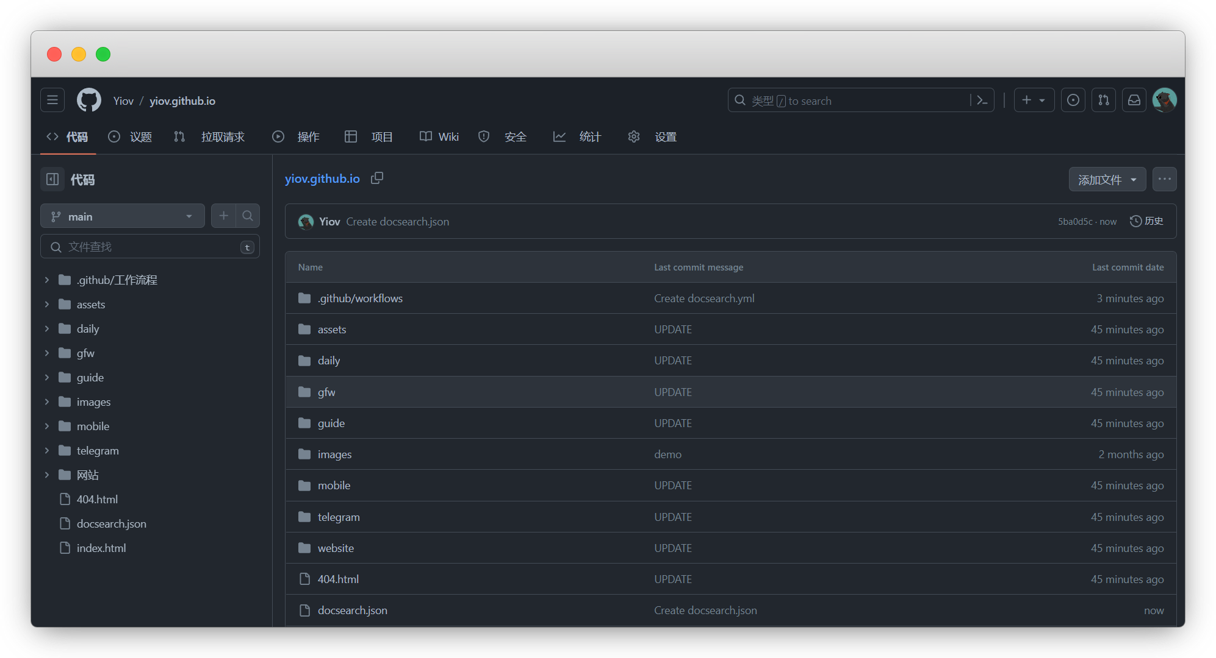Open the notifications inbox icon
1216x658 pixels.
[1134, 100]
